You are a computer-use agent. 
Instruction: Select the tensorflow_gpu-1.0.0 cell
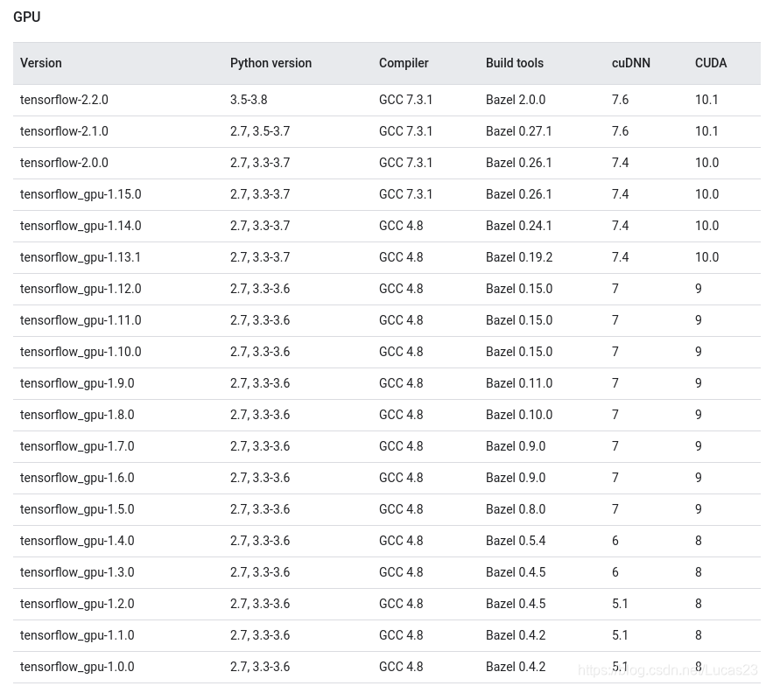pyautogui.click(x=77, y=667)
